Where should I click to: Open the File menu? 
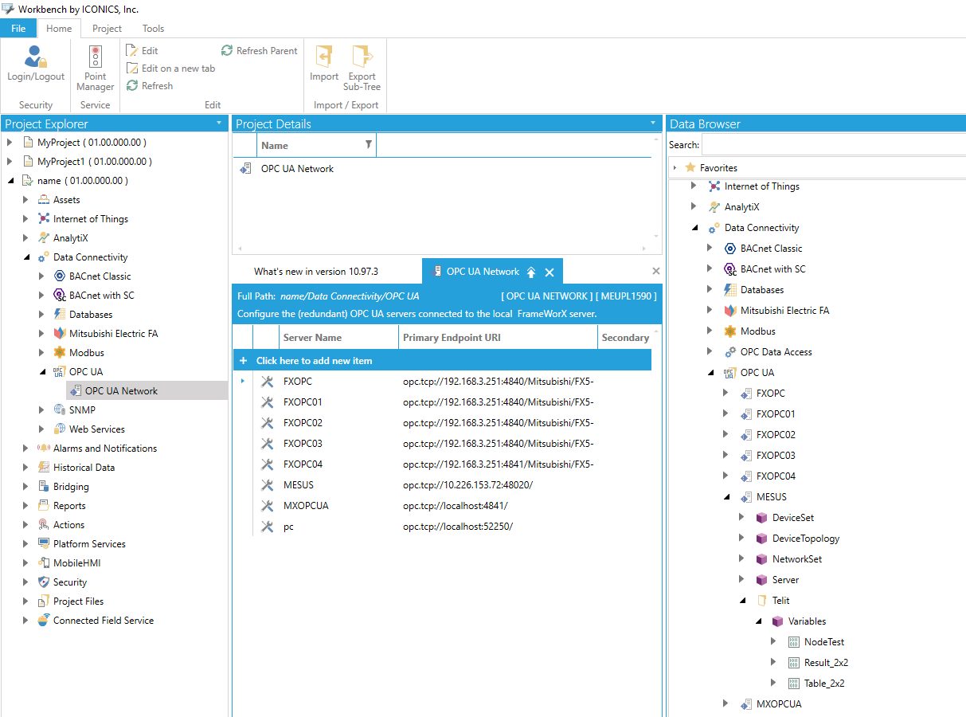[18, 29]
